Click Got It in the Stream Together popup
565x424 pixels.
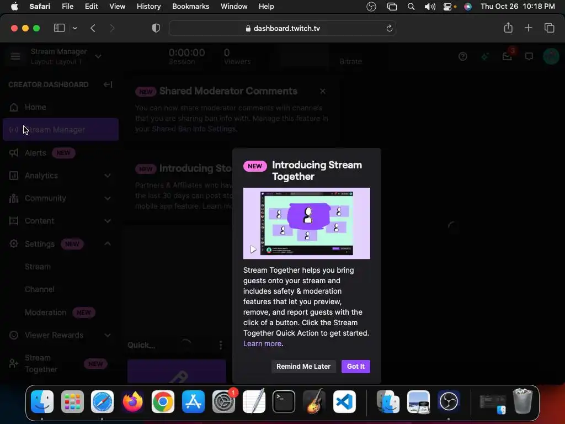[x=356, y=367]
